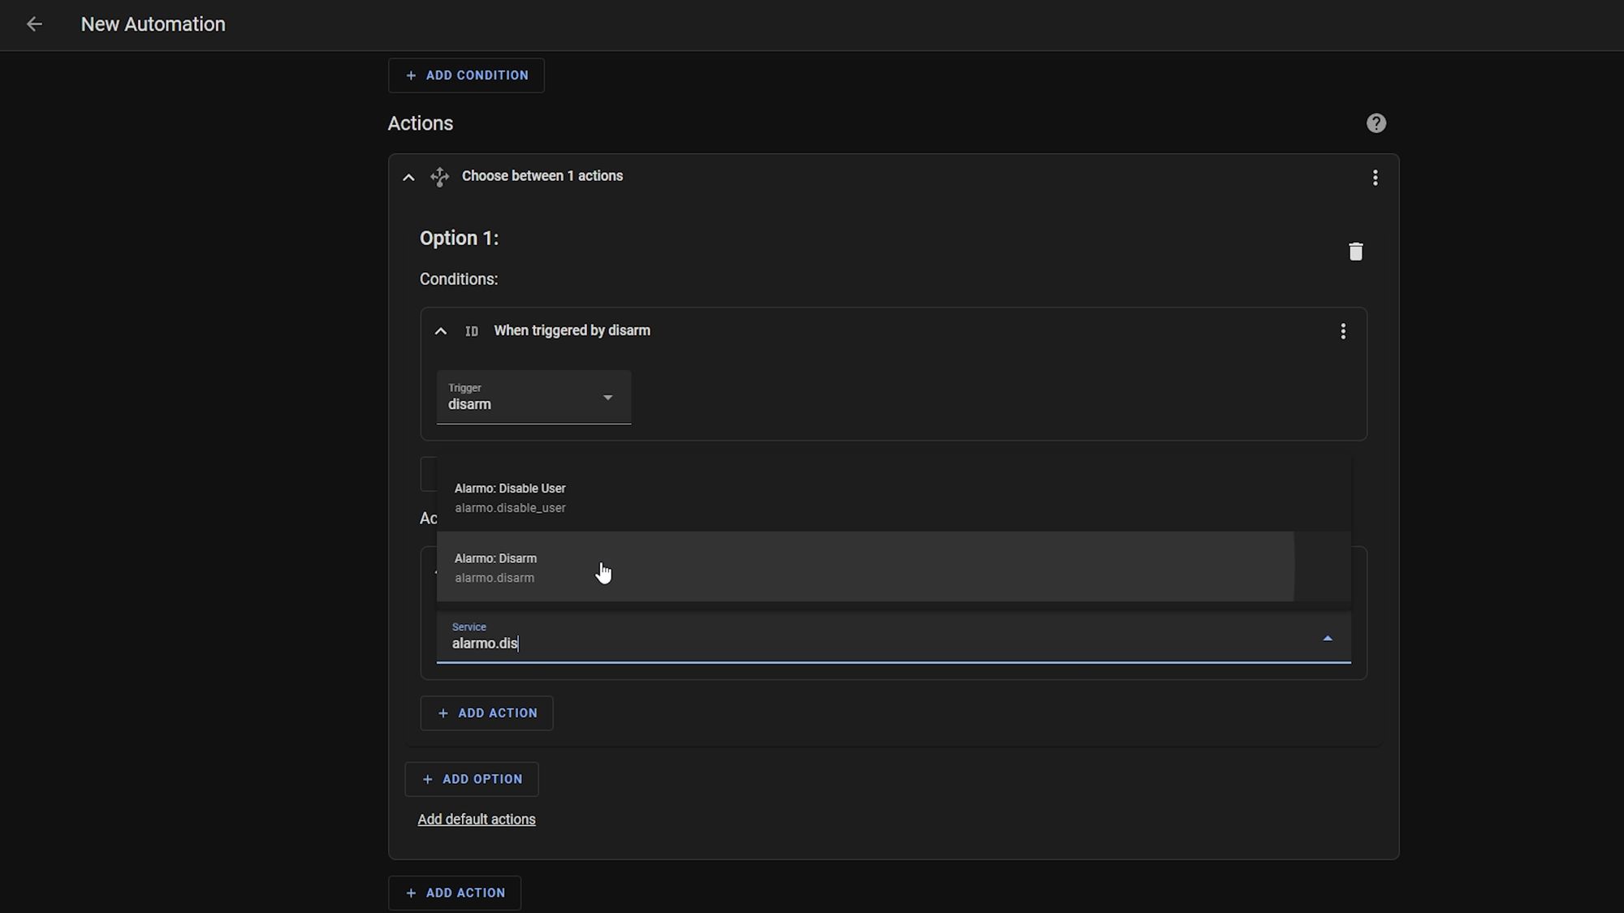
Task: Click Add Action under Option 1
Action: click(486, 713)
